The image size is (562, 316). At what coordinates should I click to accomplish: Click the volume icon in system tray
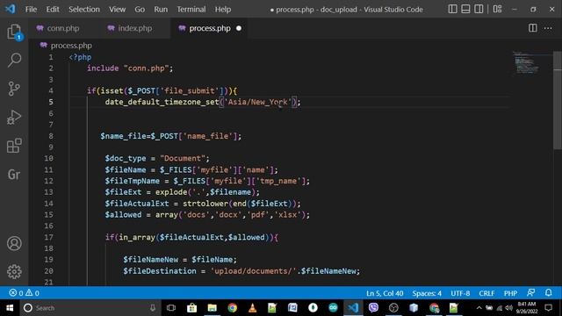coord(509,308)
